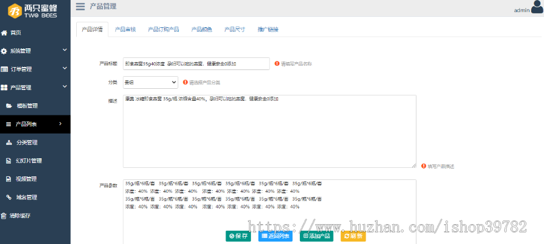Expand the 订单管理 sidebar menu
544x244 pixels.
coord(34,69)
